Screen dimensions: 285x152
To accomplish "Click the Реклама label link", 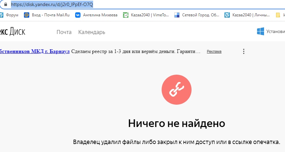I will (214, 51).
